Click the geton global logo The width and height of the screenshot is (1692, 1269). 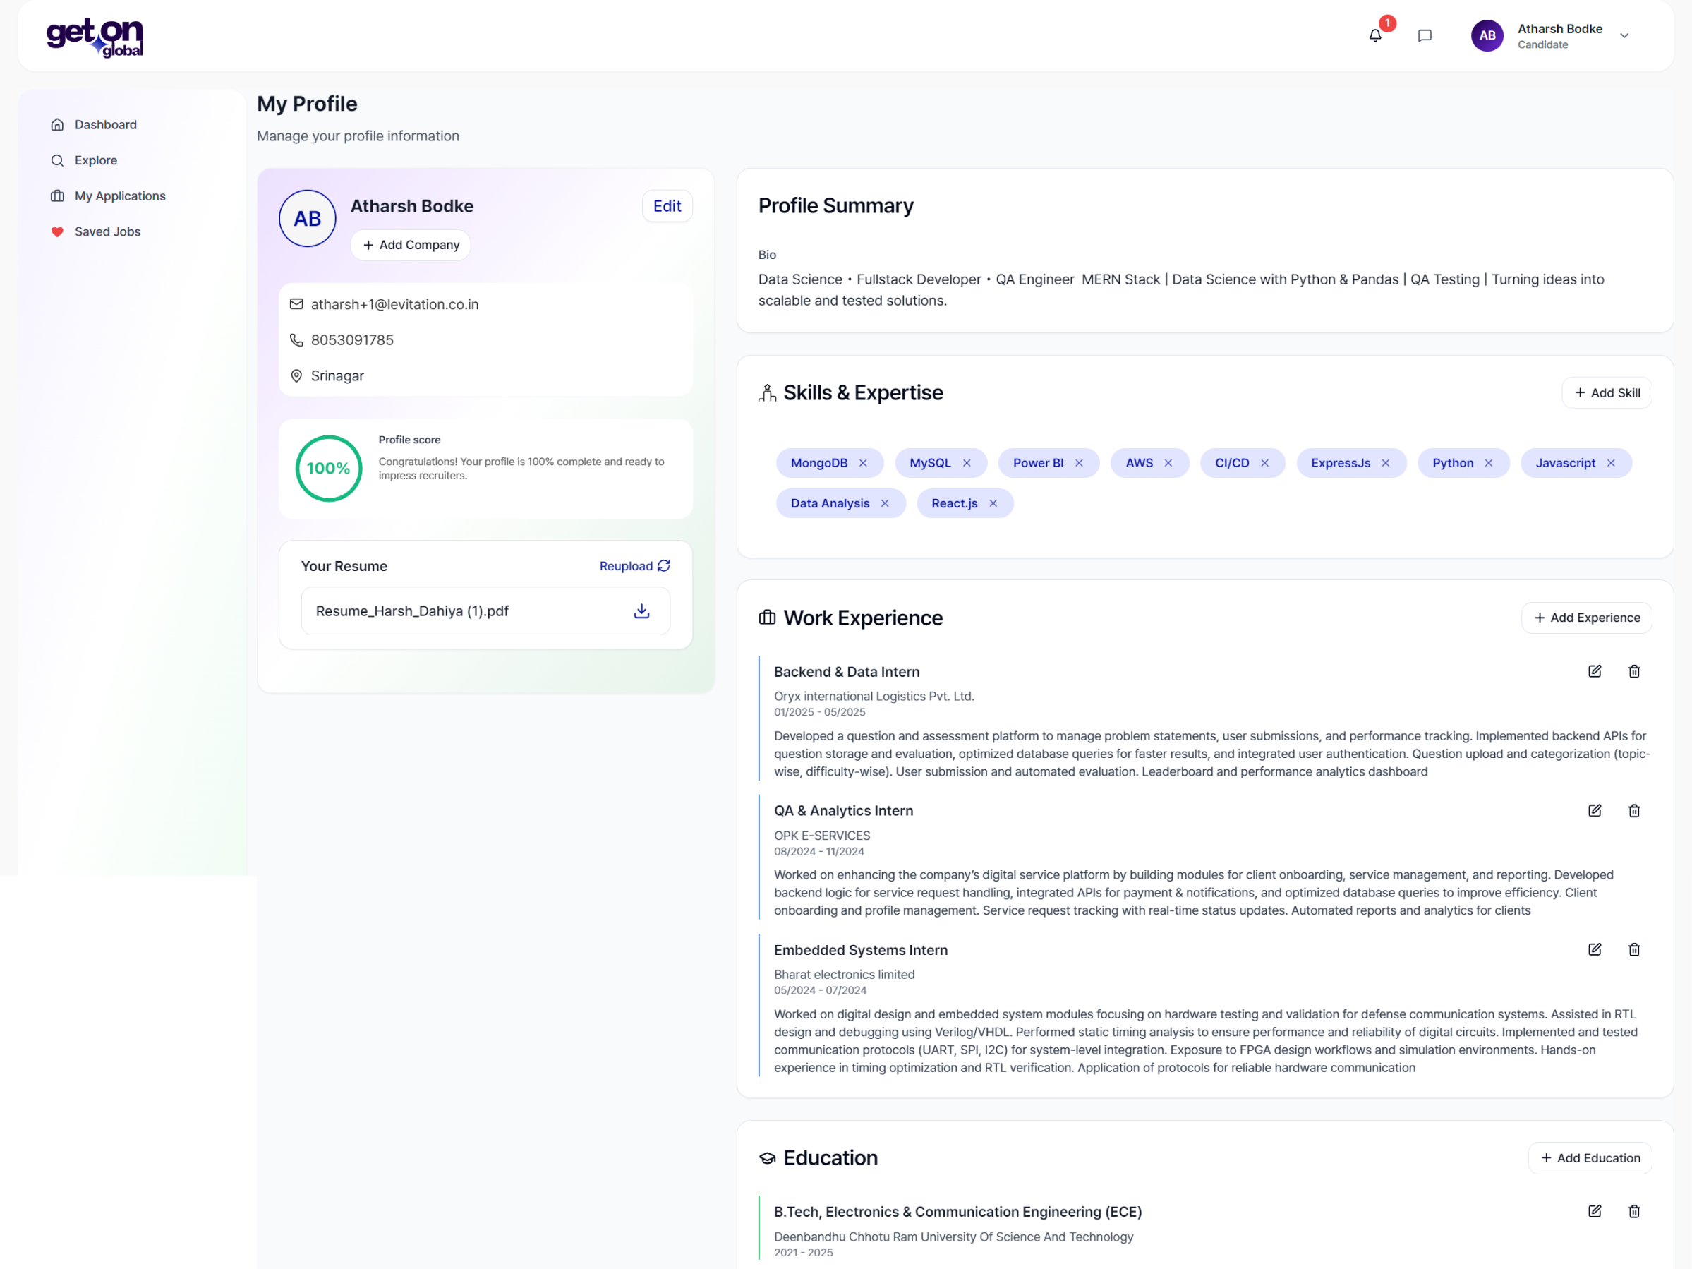coord(95,37)
